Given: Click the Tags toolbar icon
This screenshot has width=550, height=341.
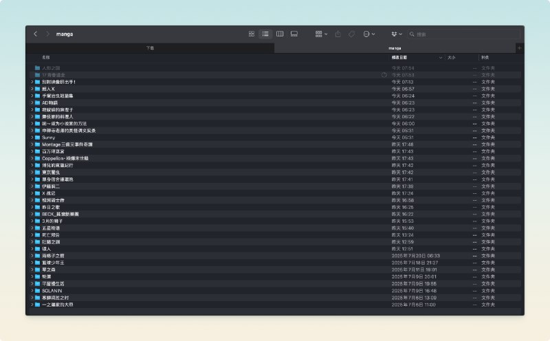Looking at the screenshot, I should (x=351, y=34).
